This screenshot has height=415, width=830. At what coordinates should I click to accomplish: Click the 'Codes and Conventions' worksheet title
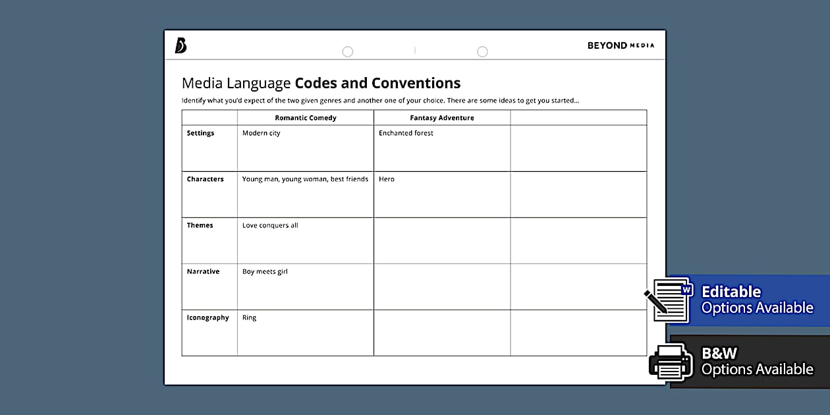tap(377, 83)
